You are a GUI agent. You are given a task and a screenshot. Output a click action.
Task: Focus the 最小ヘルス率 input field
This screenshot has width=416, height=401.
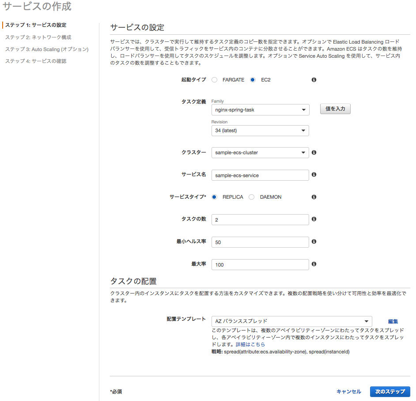click(x=260, y=242)
